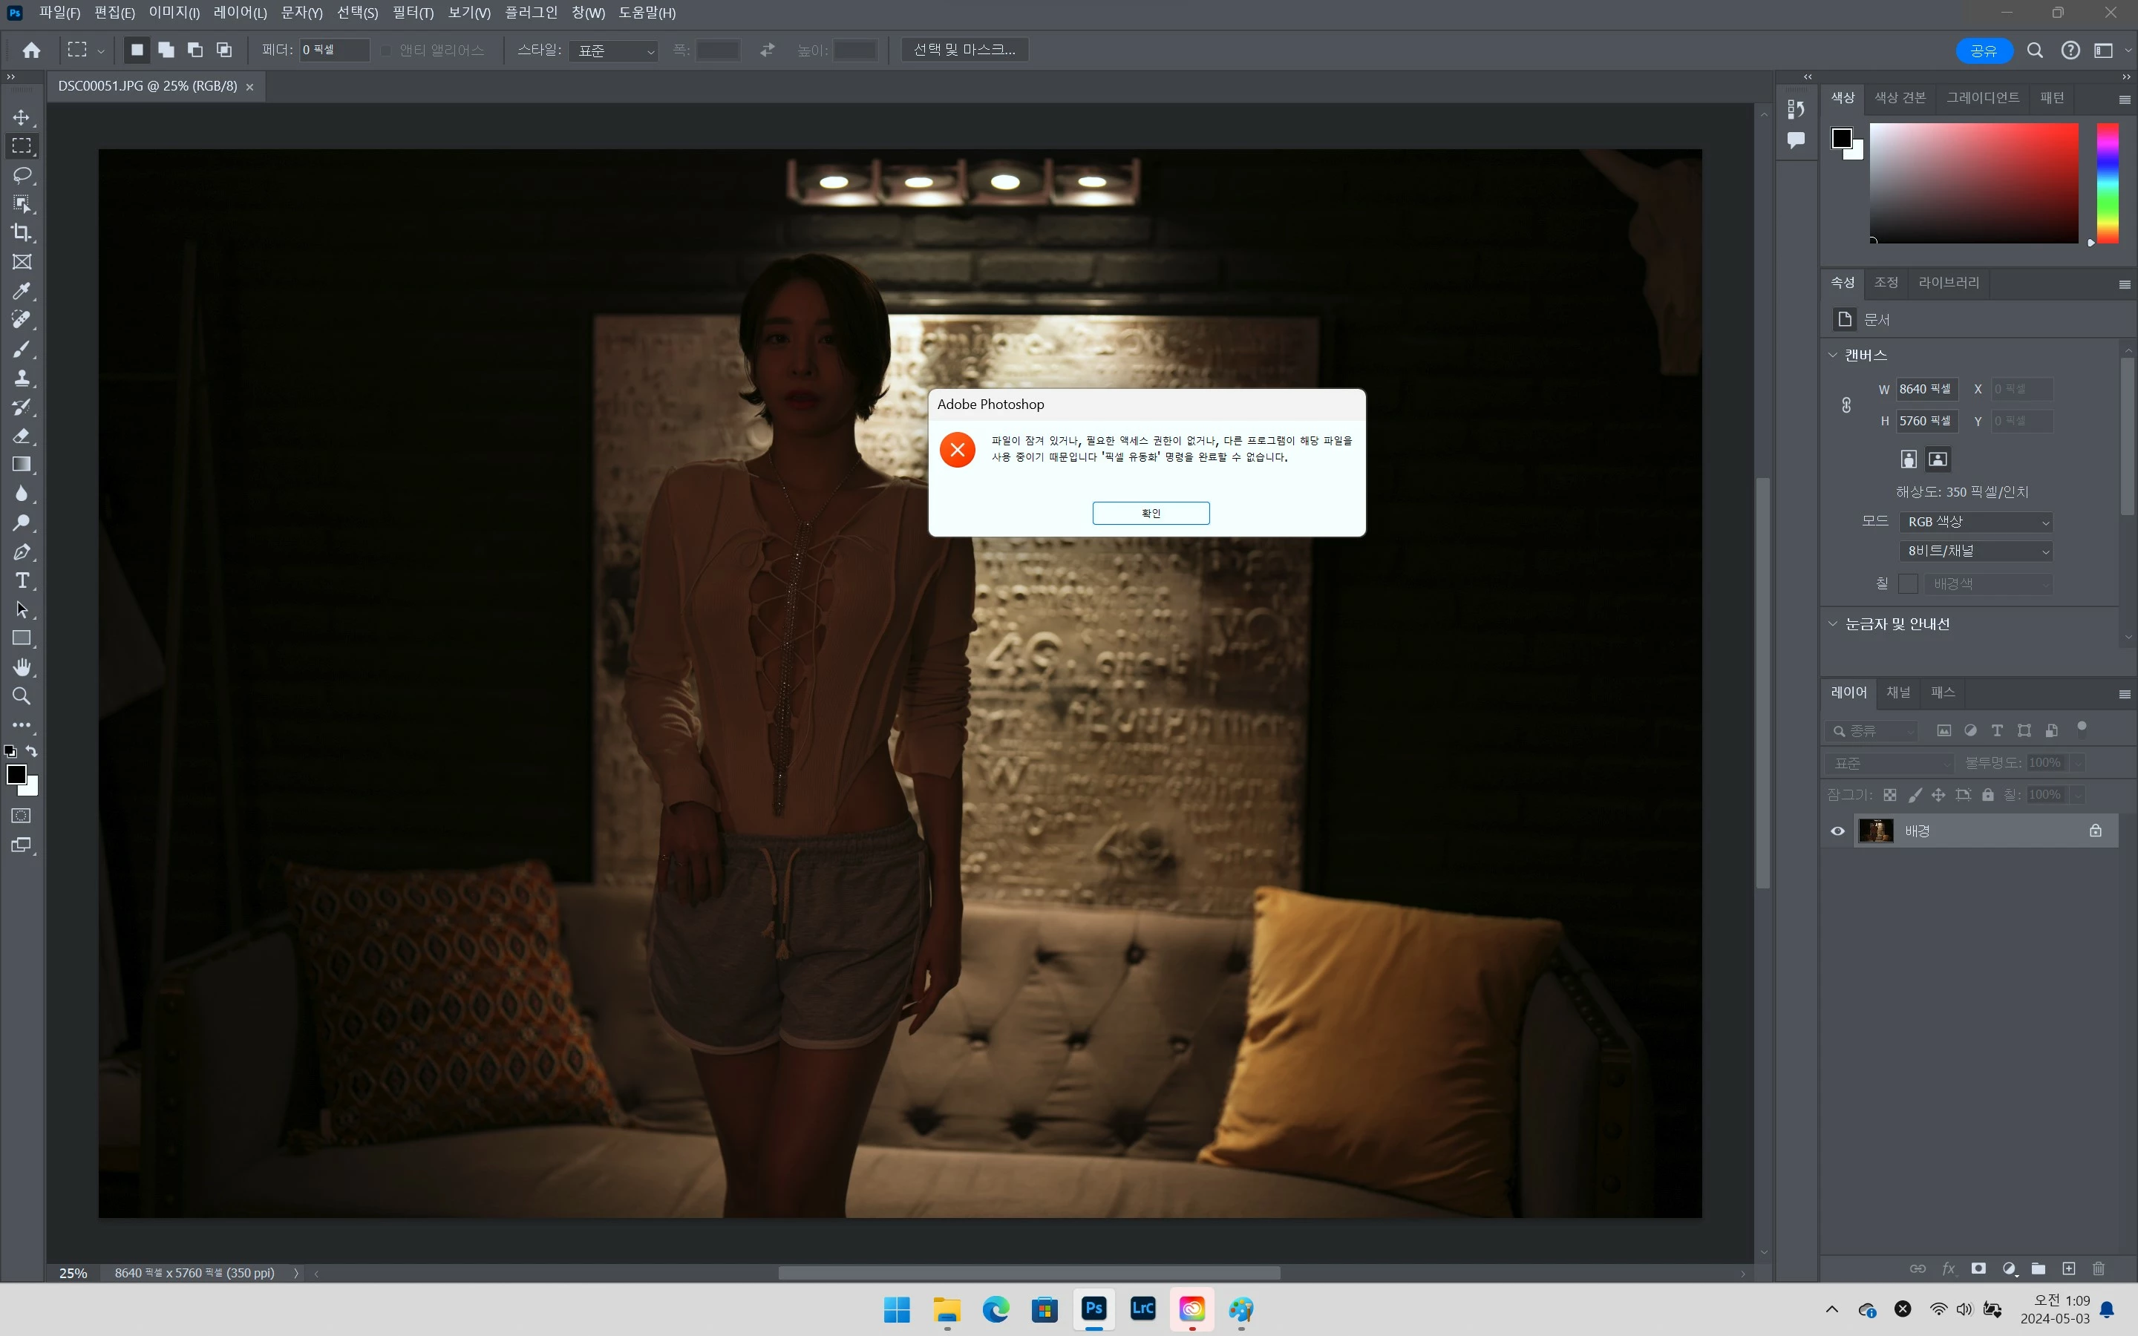The width and height of the screenshot is (2138, 1336).
Task: Switch to the 채널 tab
Action: [x=1897, y=692]
